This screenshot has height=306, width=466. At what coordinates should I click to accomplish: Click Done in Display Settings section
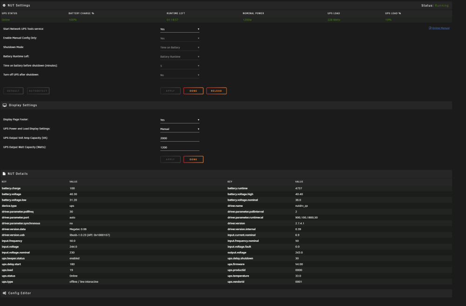(193, 160)
